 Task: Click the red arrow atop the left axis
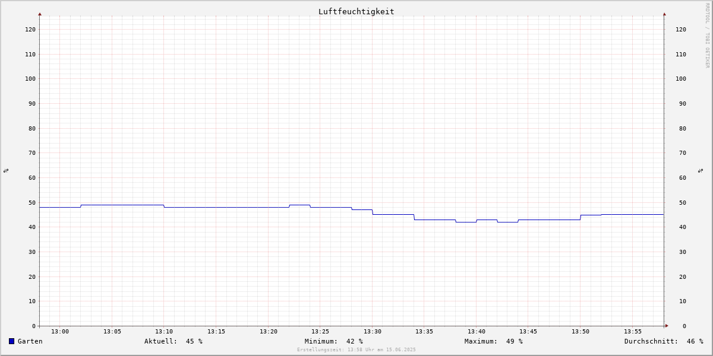[x=40, y=14]
